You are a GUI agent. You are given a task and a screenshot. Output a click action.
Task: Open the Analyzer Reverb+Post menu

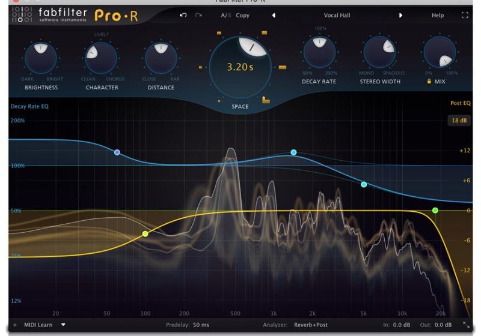pyautogui.click(x=311, y=325)
